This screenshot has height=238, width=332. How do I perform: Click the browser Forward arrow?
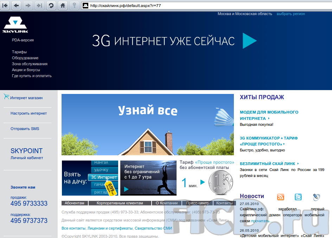point(28,6)
